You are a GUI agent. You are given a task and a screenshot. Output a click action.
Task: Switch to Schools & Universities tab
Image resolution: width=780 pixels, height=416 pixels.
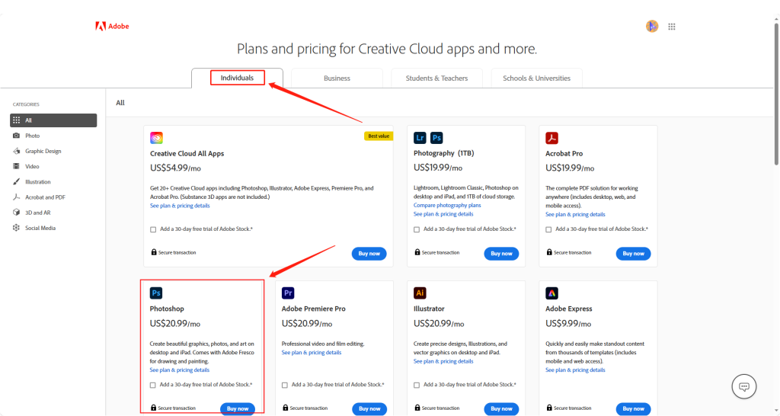point(537,78)
